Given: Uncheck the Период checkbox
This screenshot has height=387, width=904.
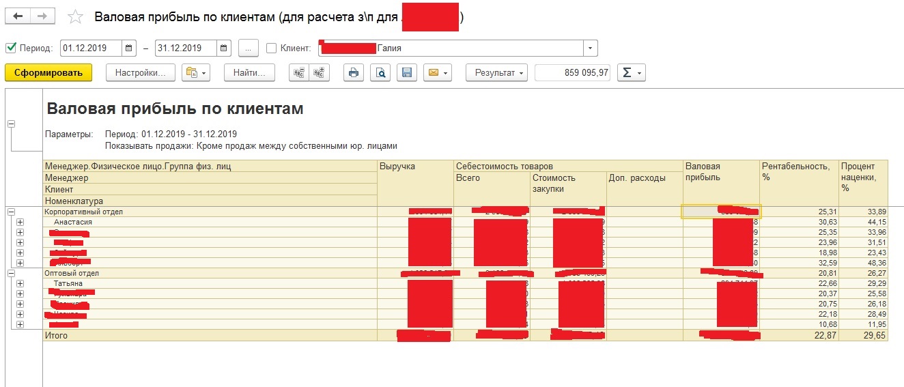Looking at the screenshot, I should 10,48.
